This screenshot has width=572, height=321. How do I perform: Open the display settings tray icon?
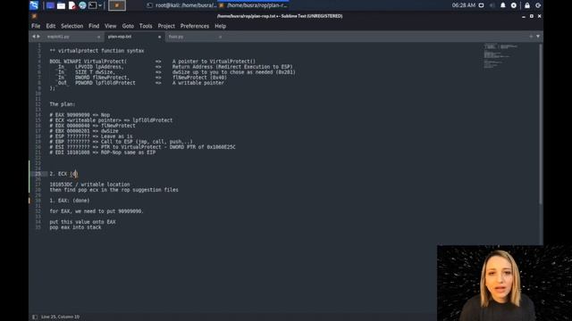tap(481, 5)
